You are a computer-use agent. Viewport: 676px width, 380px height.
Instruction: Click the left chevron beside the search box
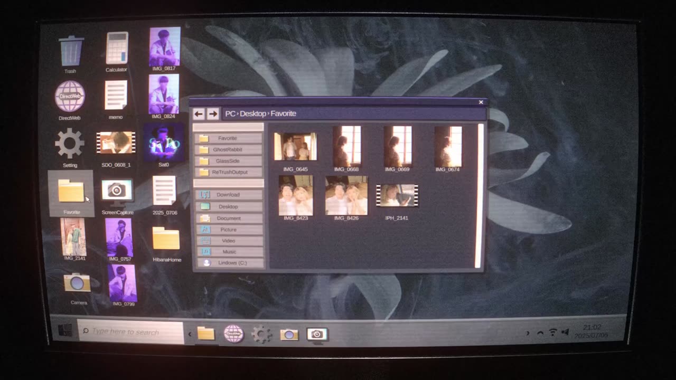190,334
